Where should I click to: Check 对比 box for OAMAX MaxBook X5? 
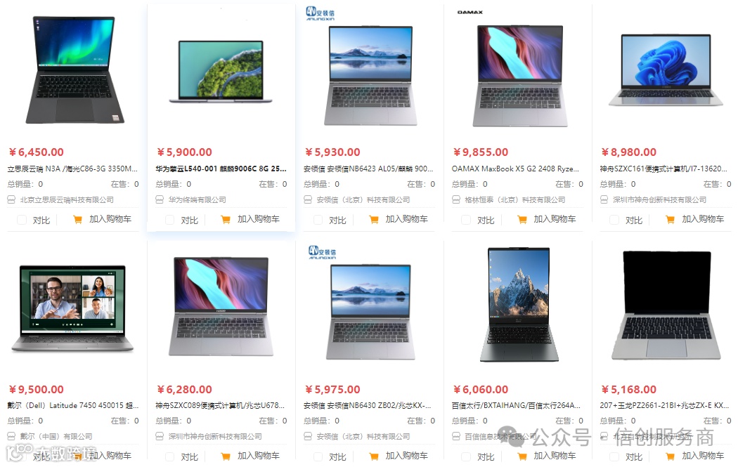tap(466, 220)
